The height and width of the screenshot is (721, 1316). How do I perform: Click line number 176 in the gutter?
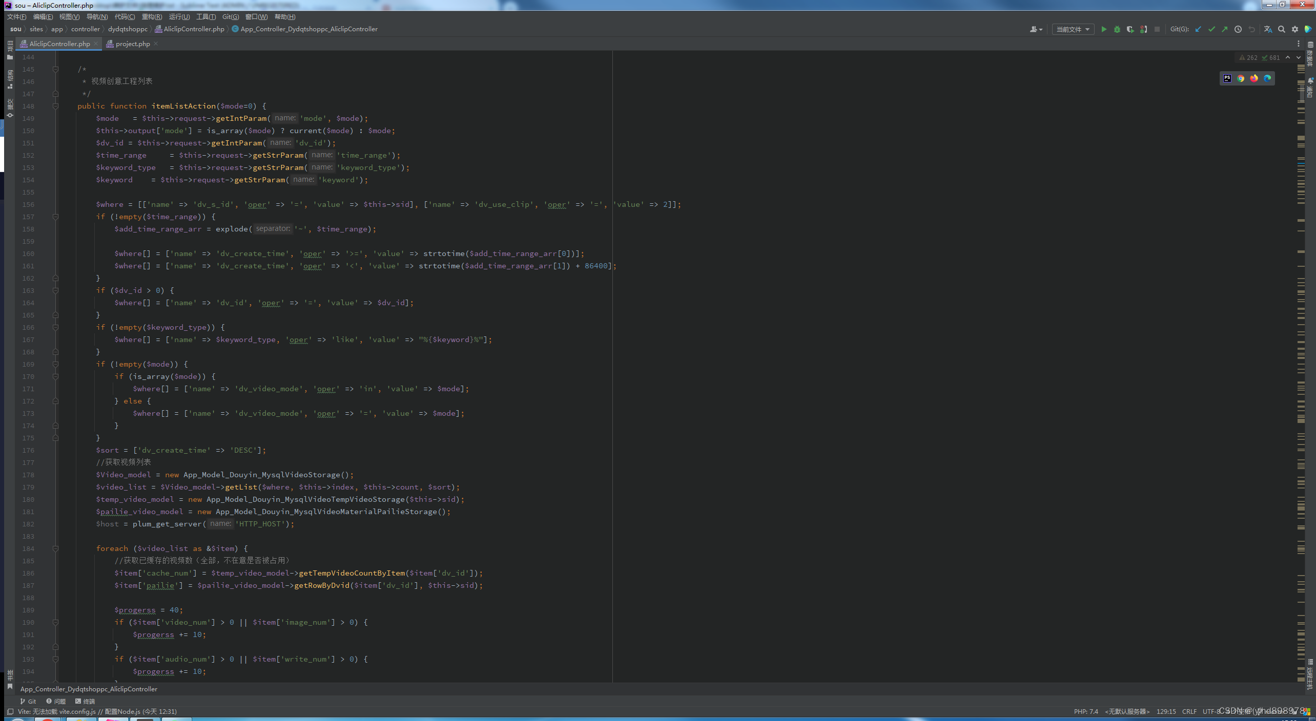tap(28, 451)
